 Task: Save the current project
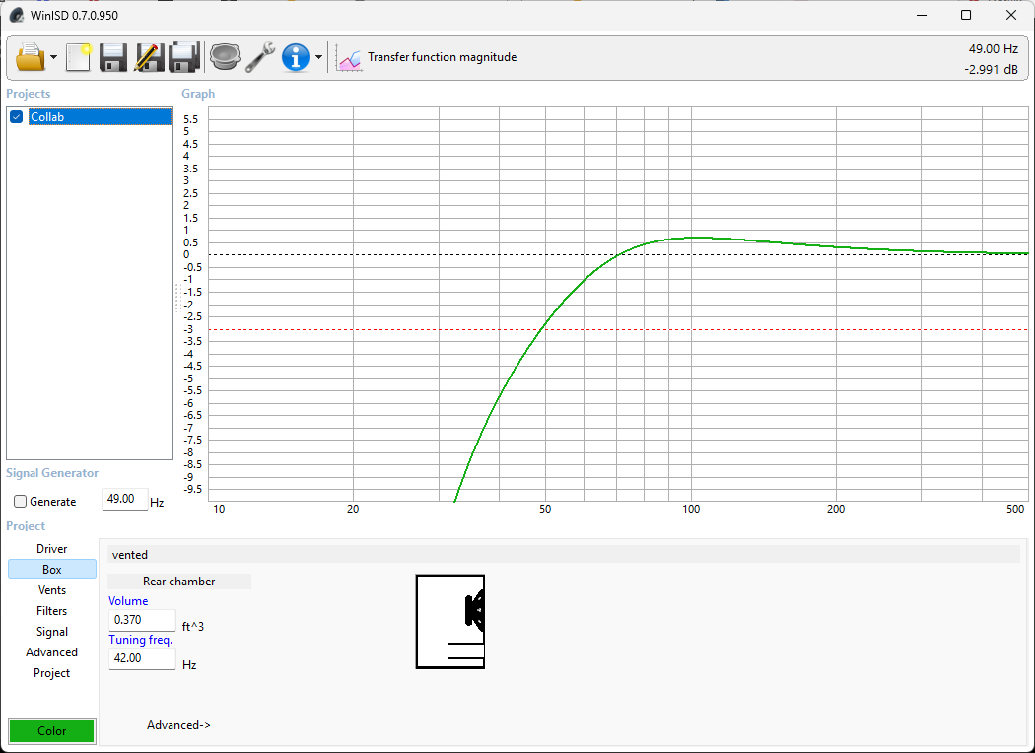113,57
